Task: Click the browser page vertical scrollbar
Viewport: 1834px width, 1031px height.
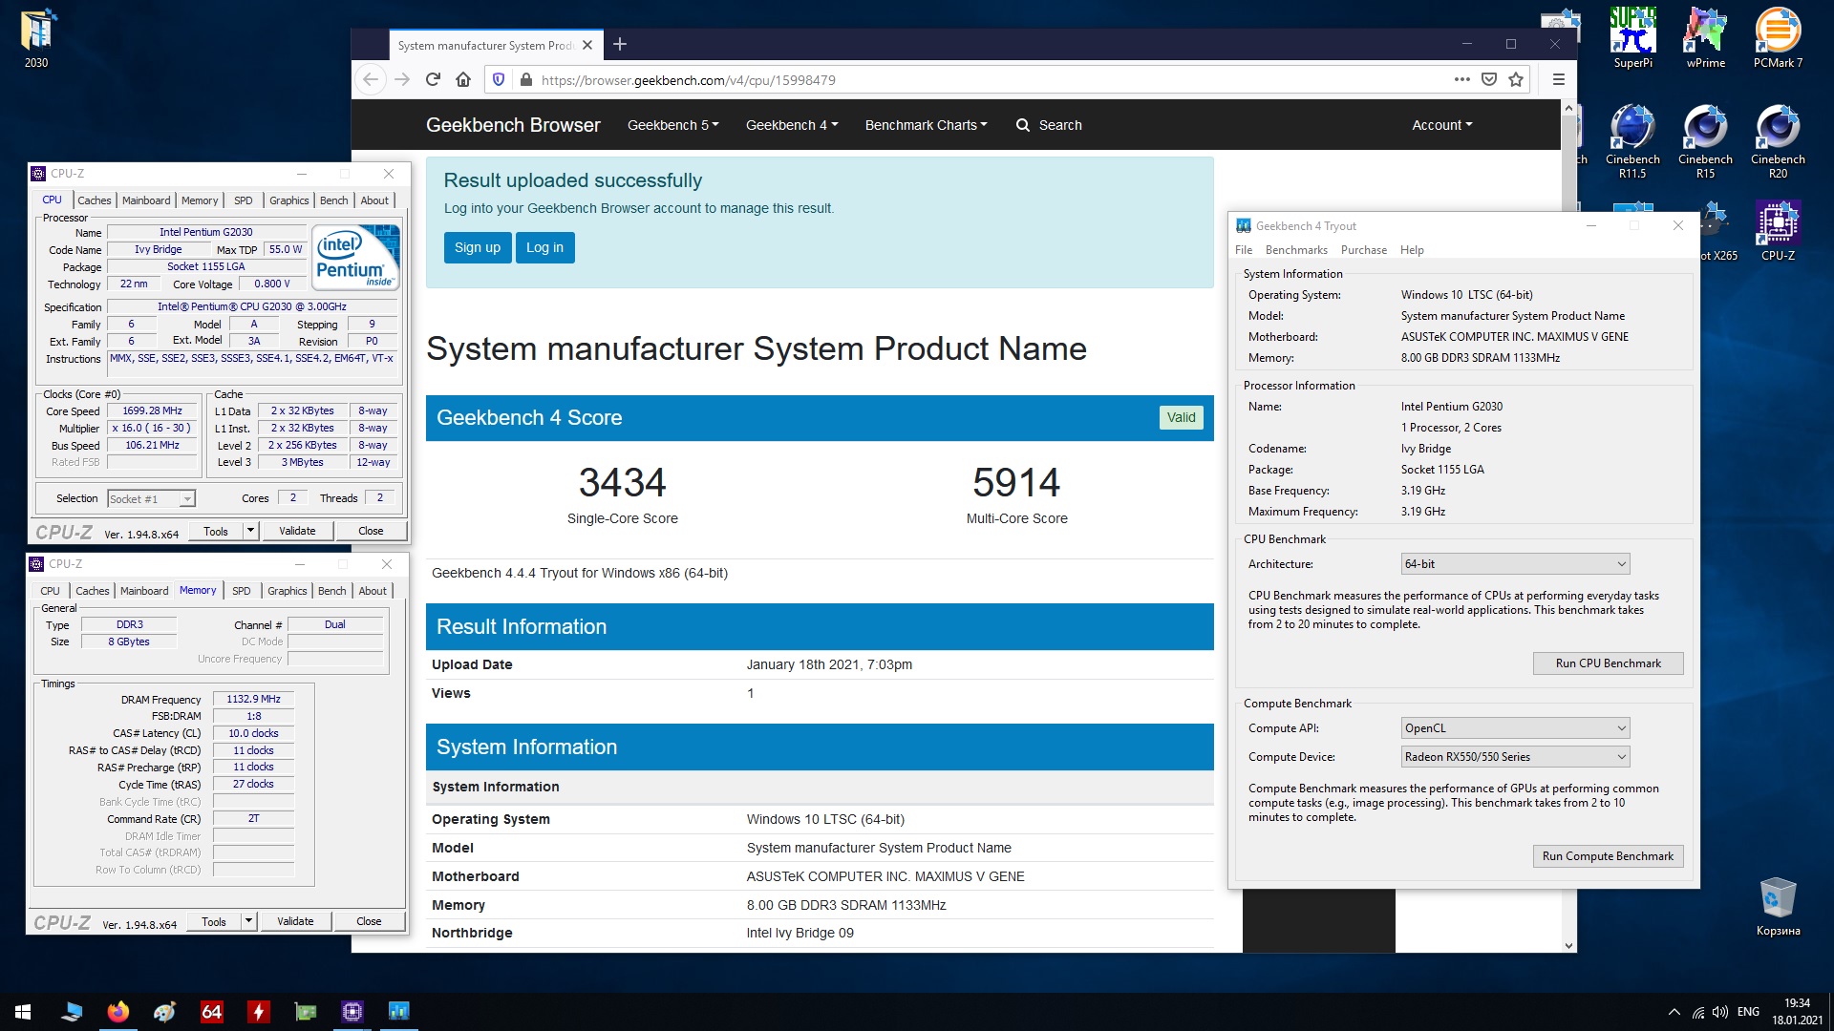Action: point(1568,525)
